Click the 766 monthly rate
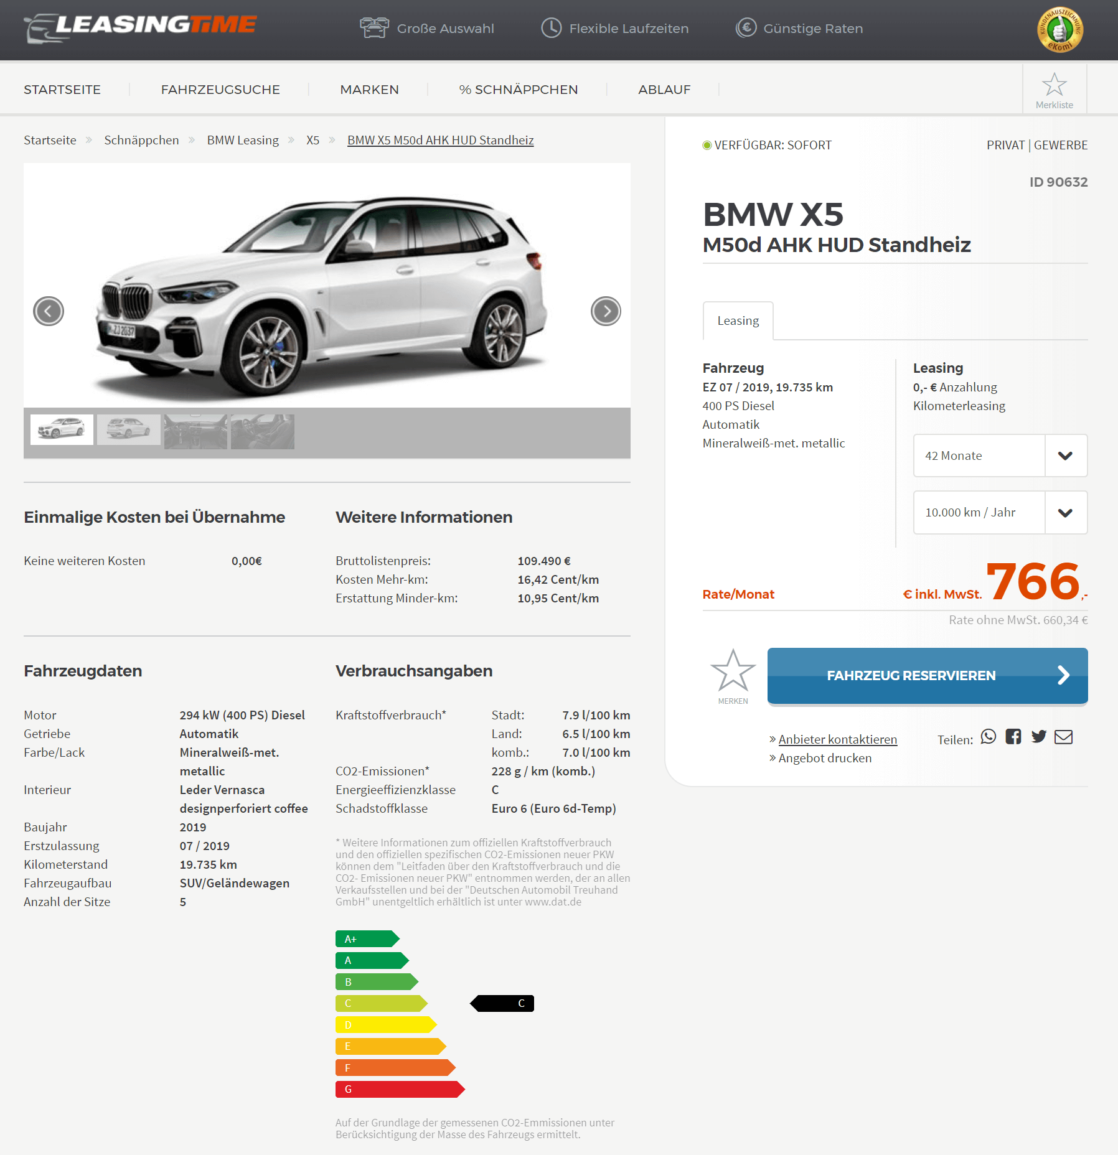 [x=1033, y=581]
